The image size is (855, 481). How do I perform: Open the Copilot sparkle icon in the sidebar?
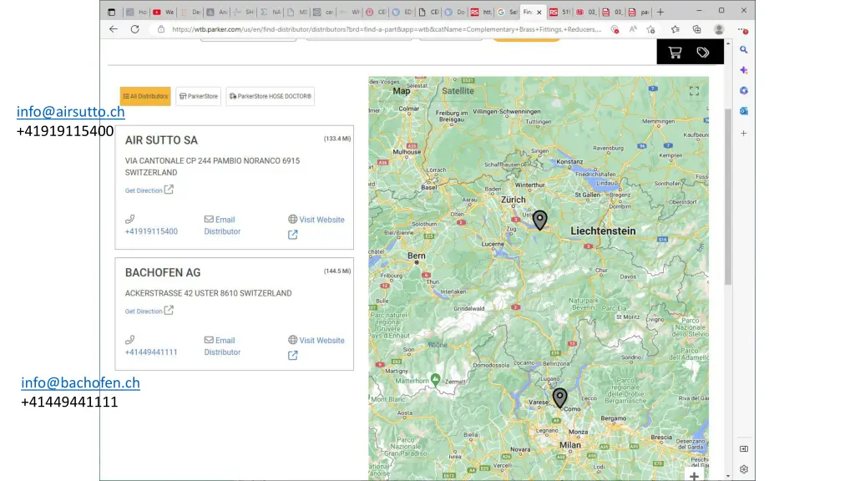744,70
